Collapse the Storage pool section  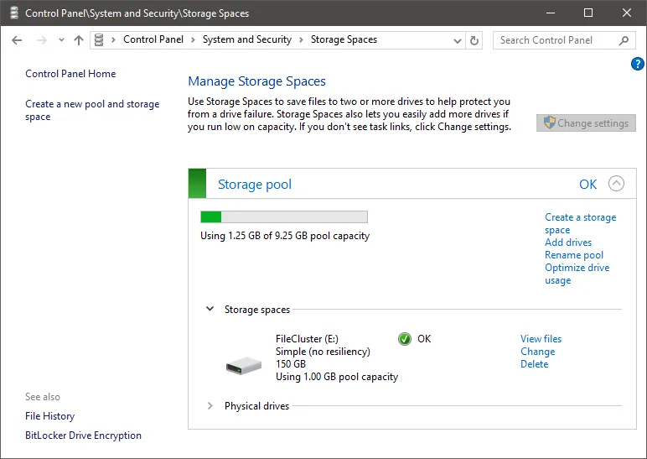pos(616,184)
